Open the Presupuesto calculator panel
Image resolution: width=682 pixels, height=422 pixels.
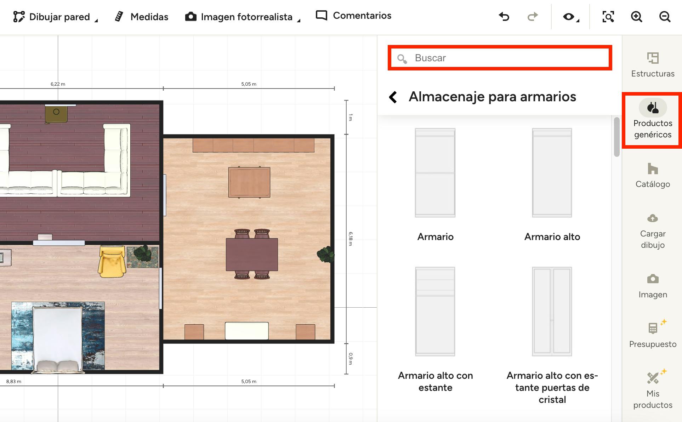coord(653,335)
